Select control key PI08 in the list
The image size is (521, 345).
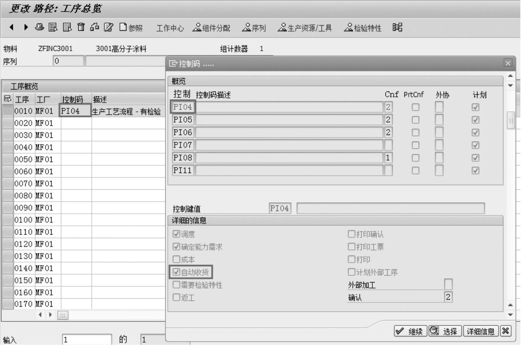pos(183,157)
